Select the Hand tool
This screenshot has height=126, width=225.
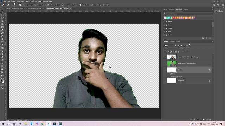pos(2,69)
